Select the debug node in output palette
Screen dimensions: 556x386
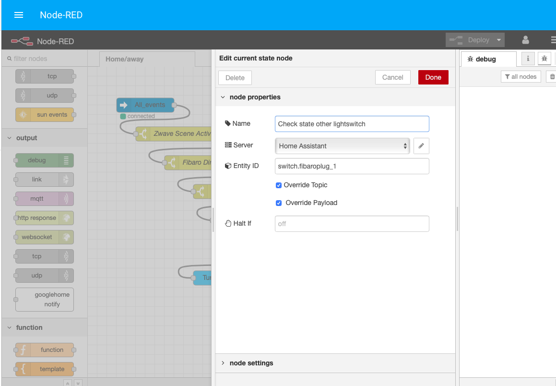pos(44,160)
